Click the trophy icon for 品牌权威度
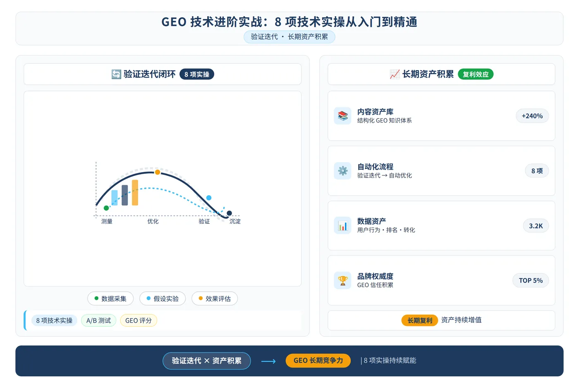This screenshot has width=579, height=386. tap(342, 281)
